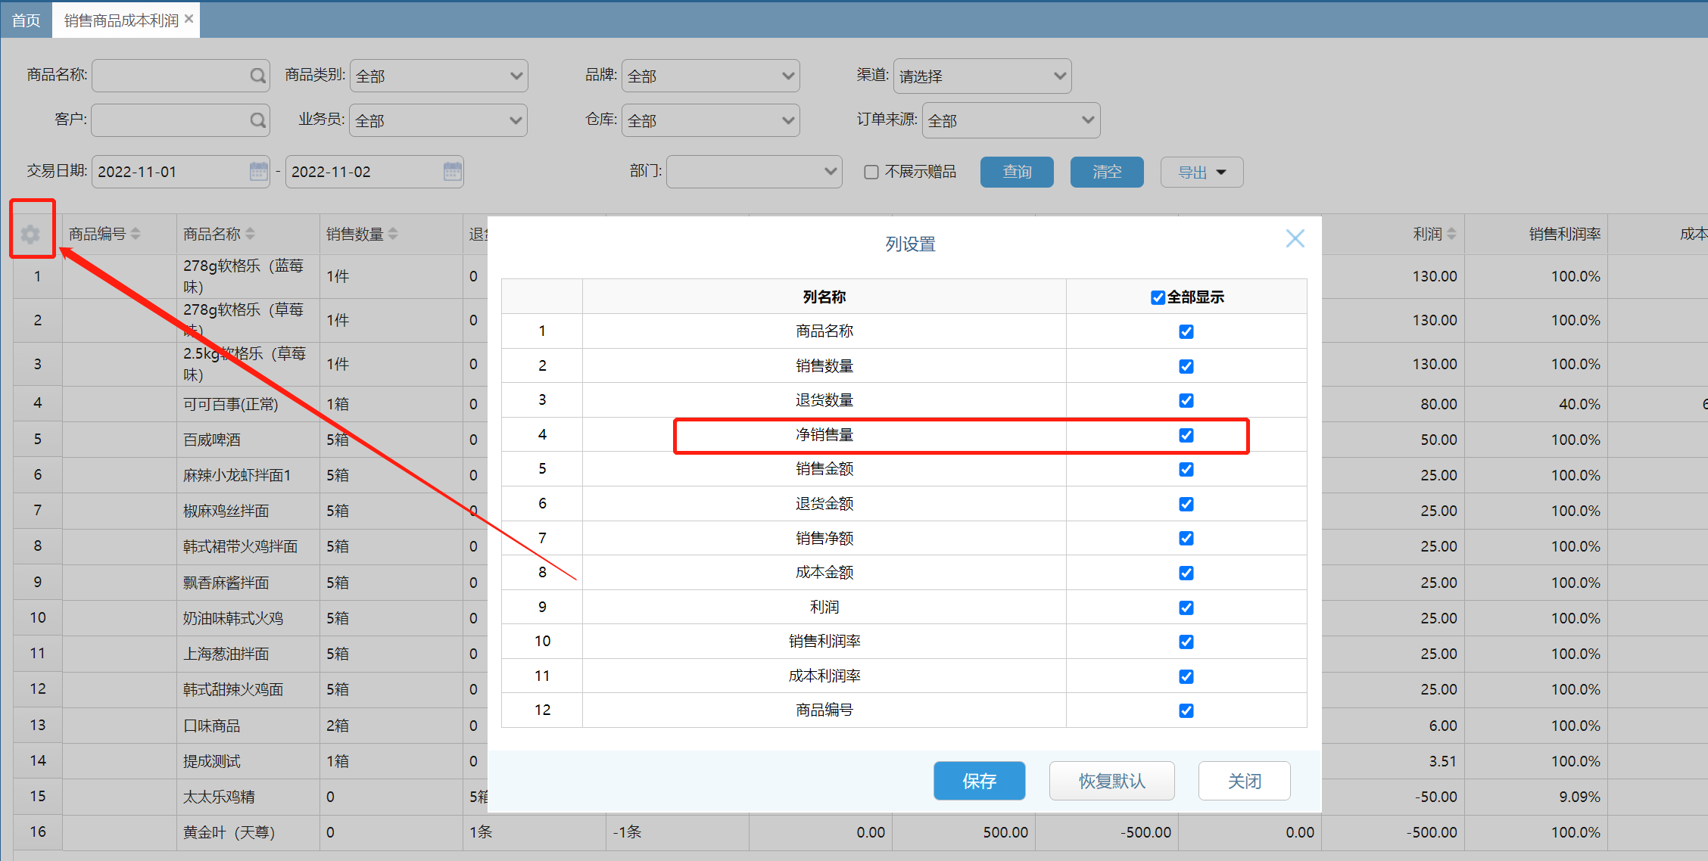This screenshot has height=861, width=1708.
Task: Open calendar for end date 2022-11-02
Action: pos(452,172)
